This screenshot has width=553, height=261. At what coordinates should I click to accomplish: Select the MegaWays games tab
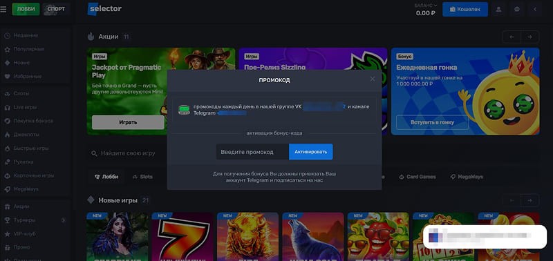(x=467, y=177)
